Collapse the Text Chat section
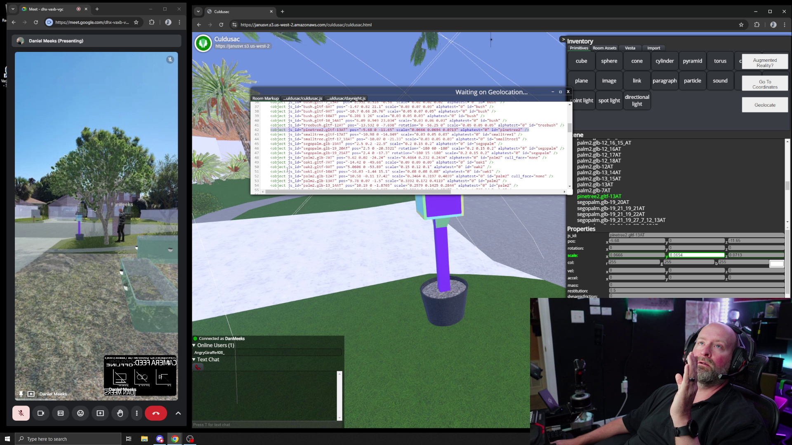 pos(194,359)
